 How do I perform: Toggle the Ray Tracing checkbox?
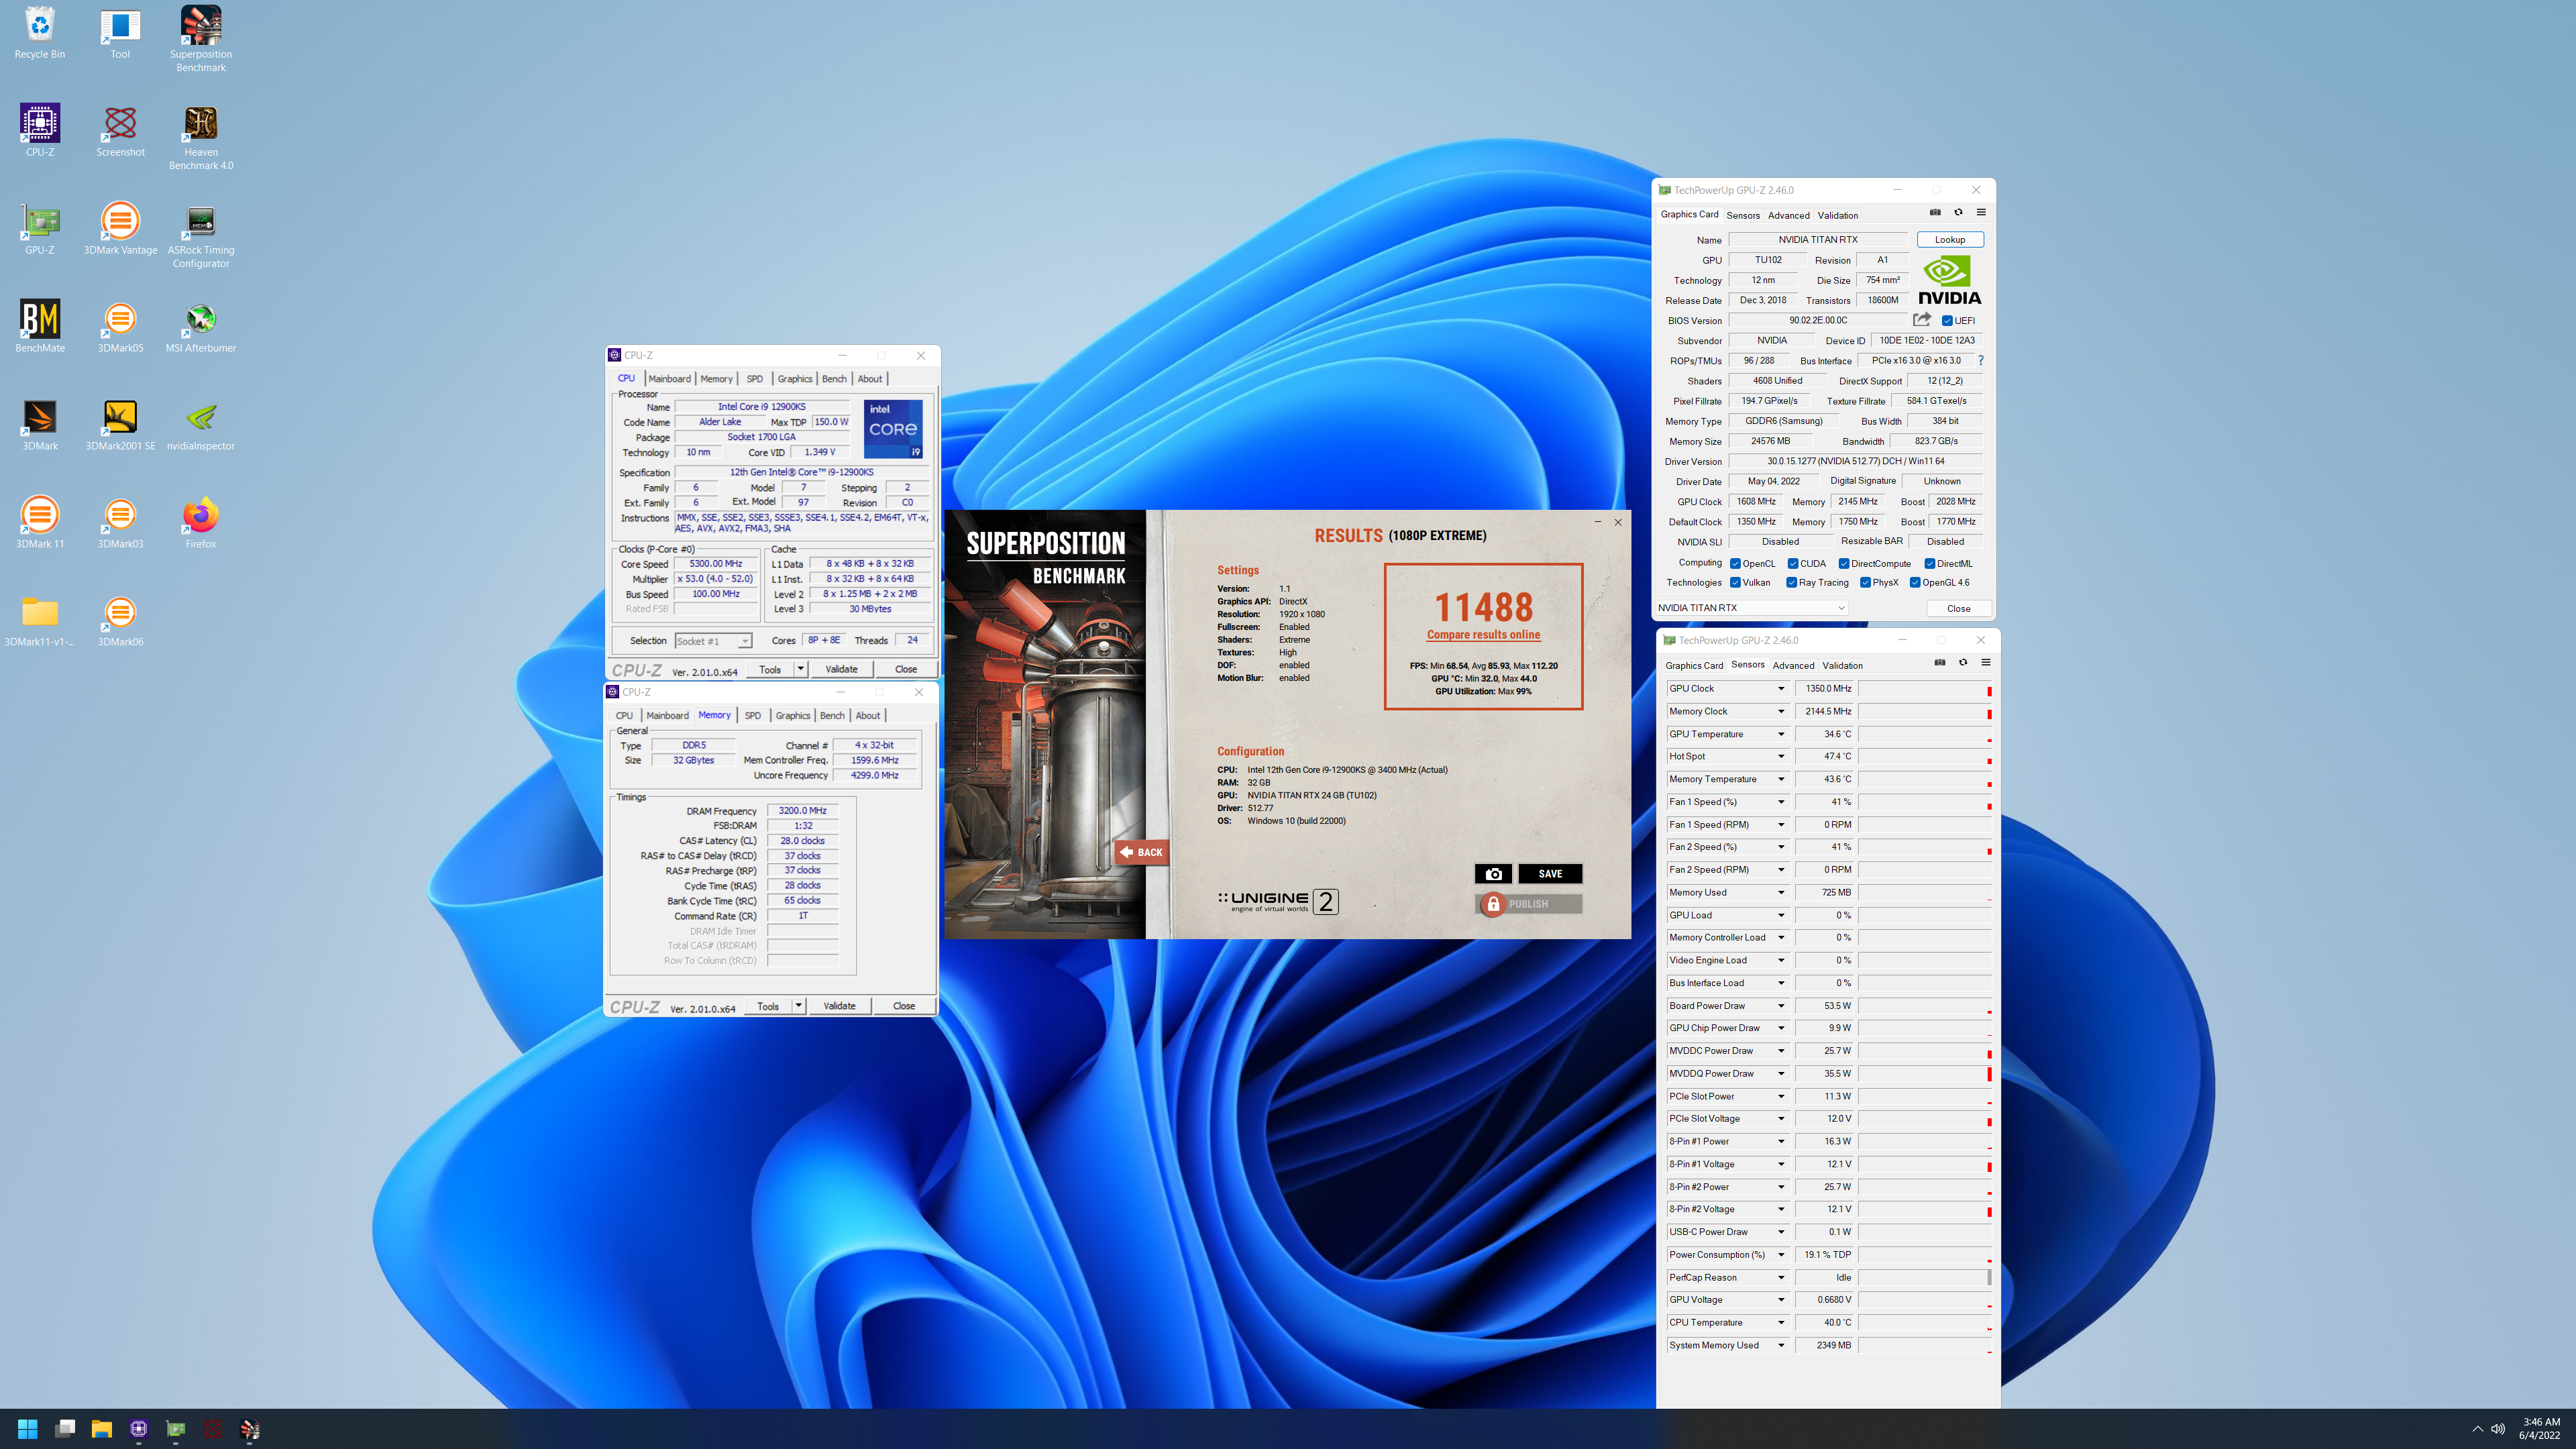click(1792, 582)
